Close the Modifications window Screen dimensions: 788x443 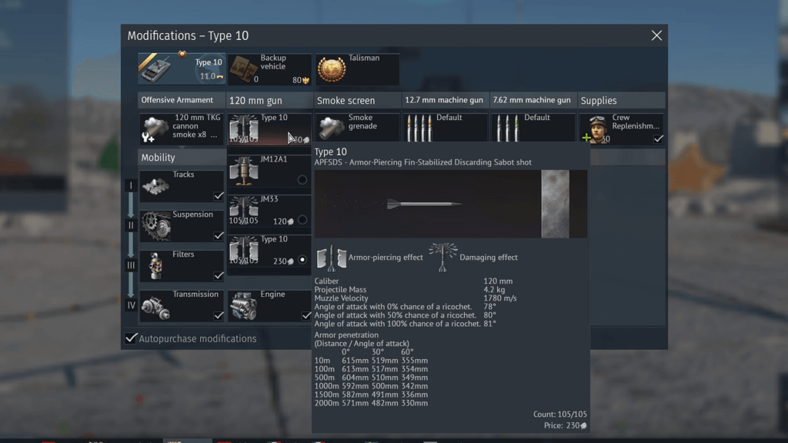tap(656, 35)
